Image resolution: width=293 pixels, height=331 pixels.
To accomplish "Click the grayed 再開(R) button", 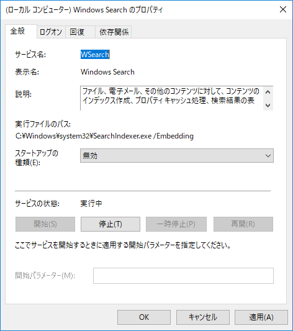I will (243, 224).
